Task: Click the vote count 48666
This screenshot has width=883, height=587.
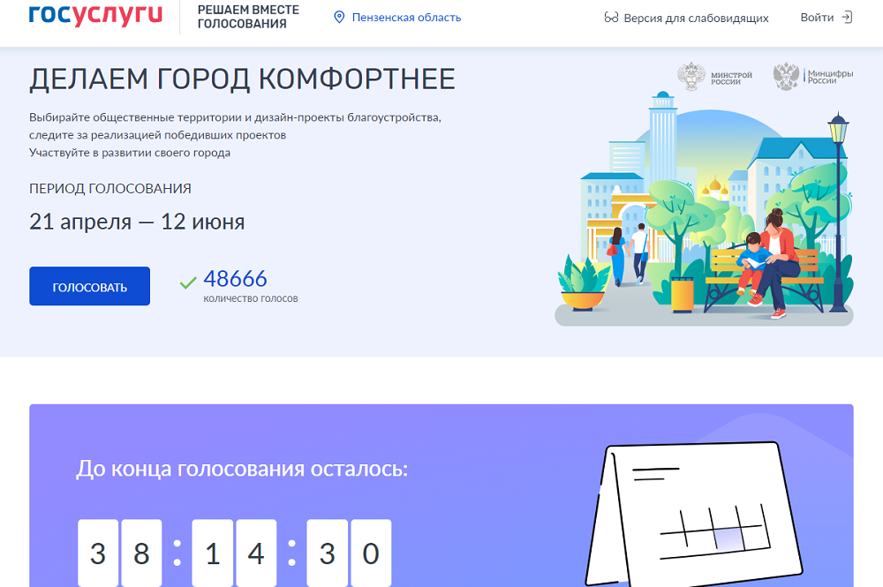Action: [x=236, y=279]
